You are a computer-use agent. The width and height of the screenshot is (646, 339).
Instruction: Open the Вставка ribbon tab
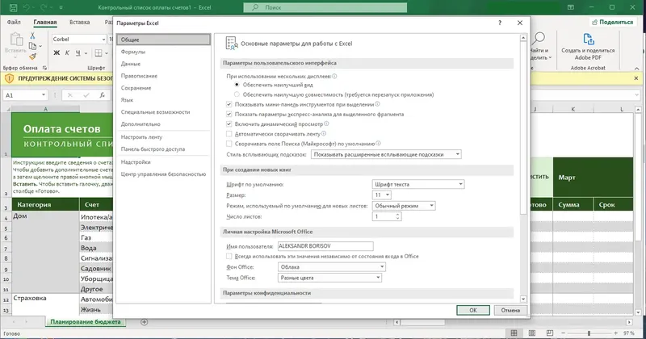click(79, 23)
